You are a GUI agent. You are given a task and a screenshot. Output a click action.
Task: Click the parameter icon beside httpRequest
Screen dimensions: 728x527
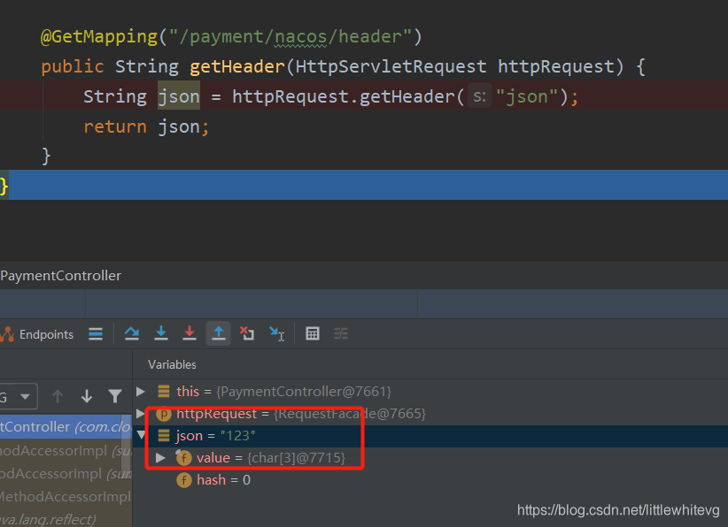point(164,414)
